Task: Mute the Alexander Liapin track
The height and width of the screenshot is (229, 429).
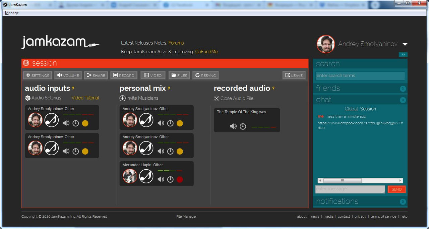Action: tap(161, 179)
